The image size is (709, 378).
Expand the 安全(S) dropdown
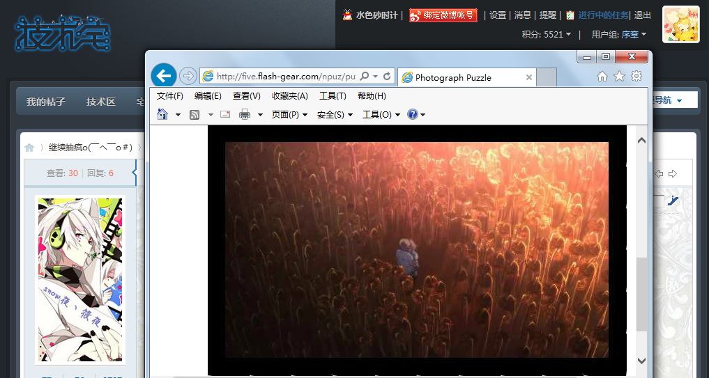point(335,114)
